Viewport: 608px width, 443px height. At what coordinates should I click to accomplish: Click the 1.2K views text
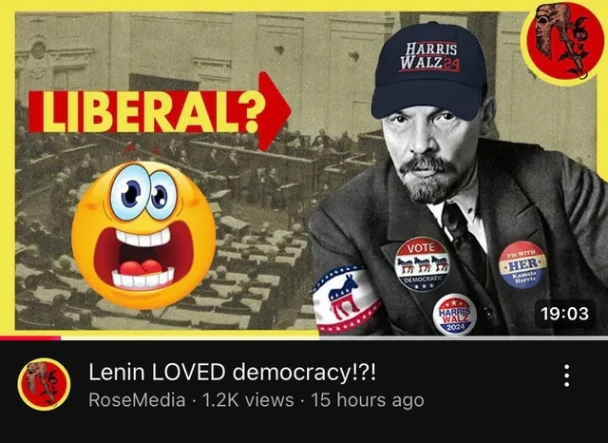[248, 400]
